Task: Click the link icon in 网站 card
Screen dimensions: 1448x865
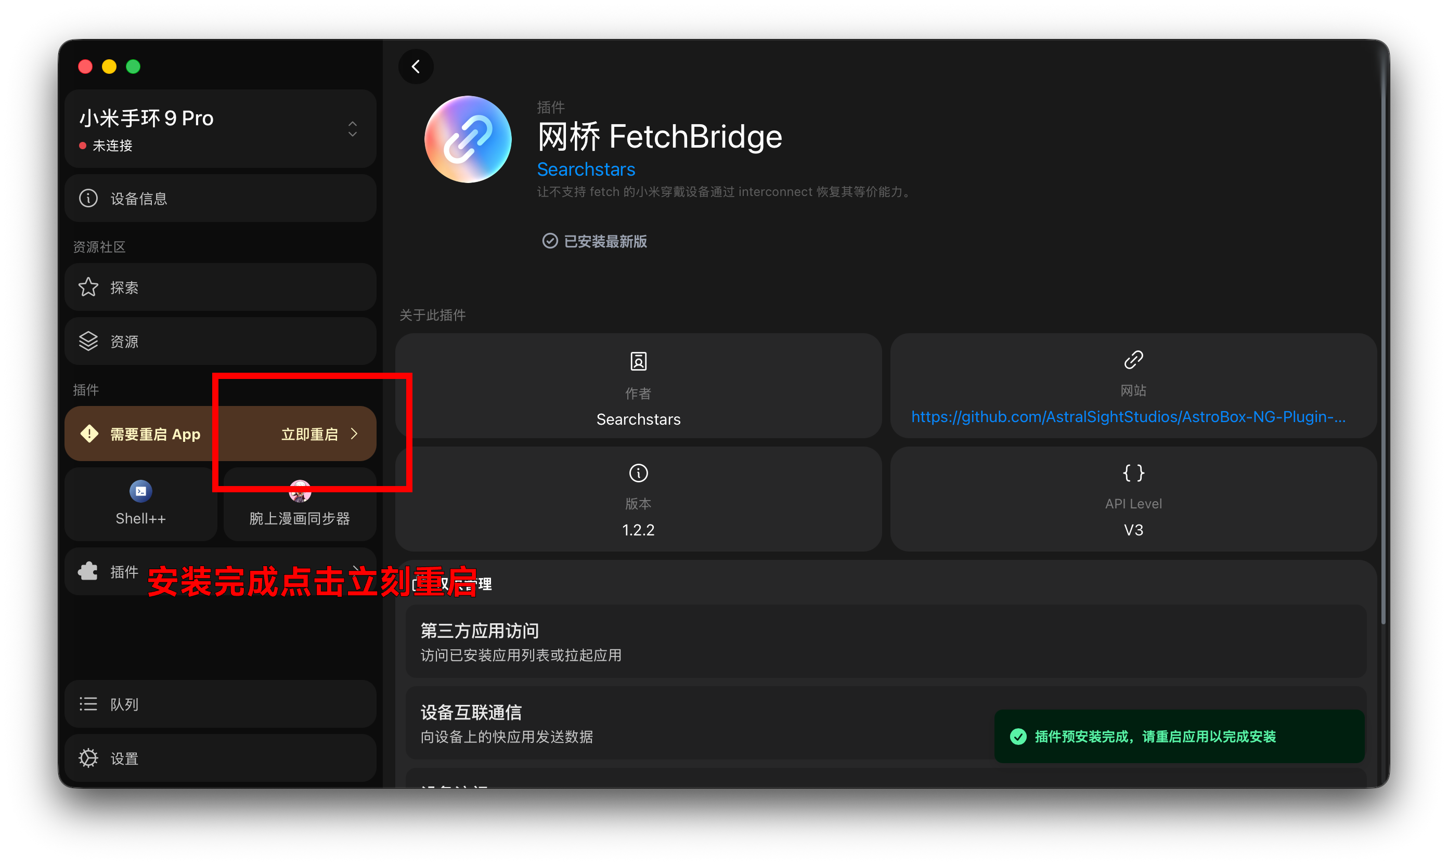Action: coord(1133,360)
